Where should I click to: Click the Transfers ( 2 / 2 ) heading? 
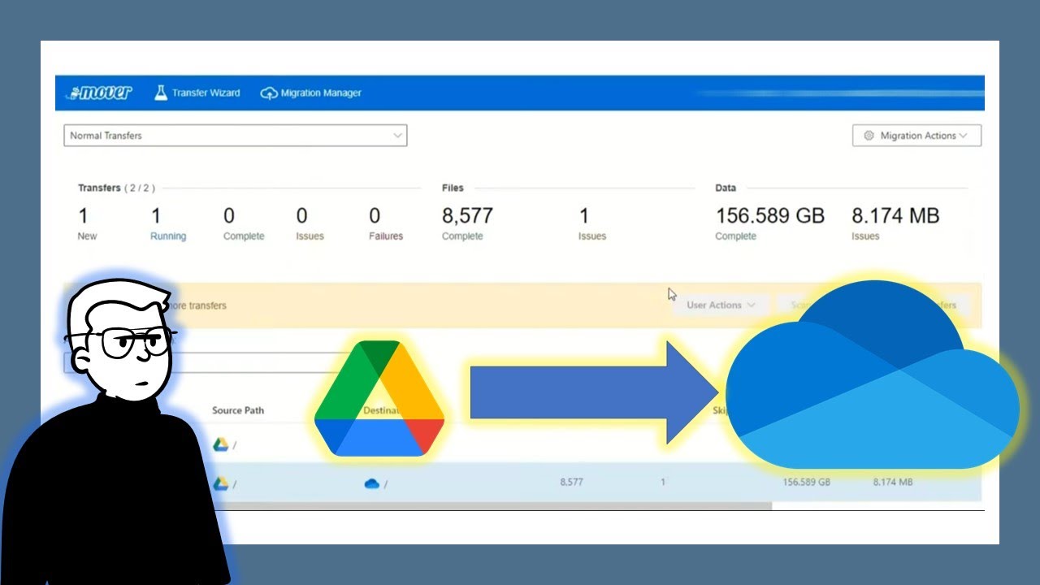(x=116, y=188)
